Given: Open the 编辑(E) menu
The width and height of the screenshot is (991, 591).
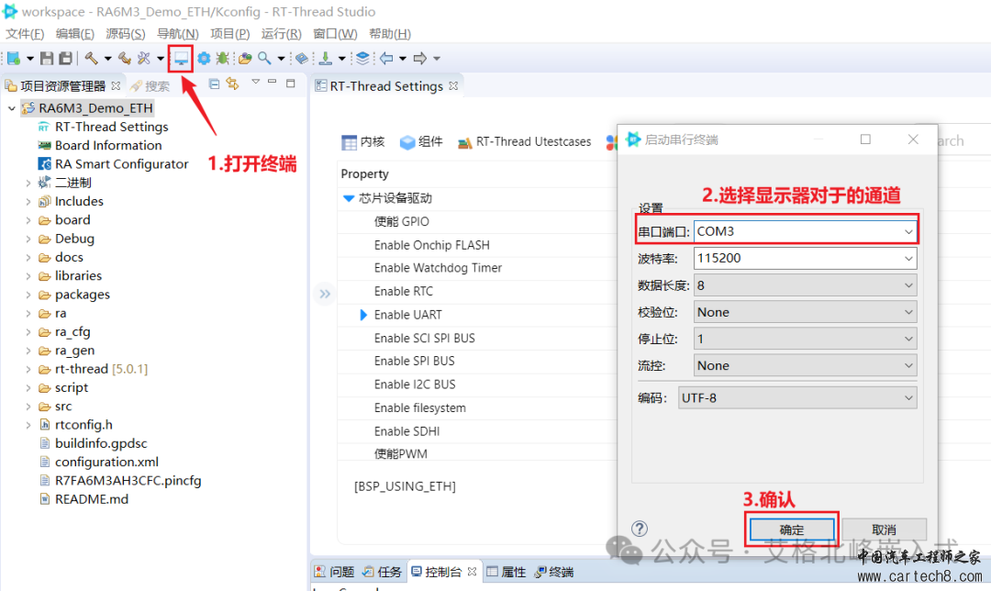Looking at the screenshot, I should click(x=74, y=34).
